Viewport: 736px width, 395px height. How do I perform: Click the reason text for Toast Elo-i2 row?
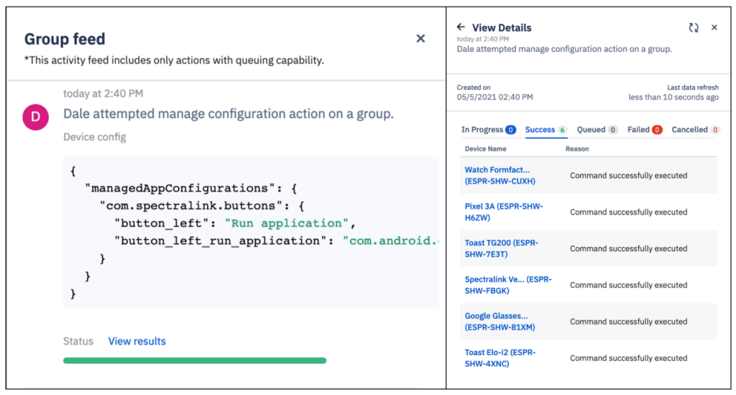(x=628, y=358)
